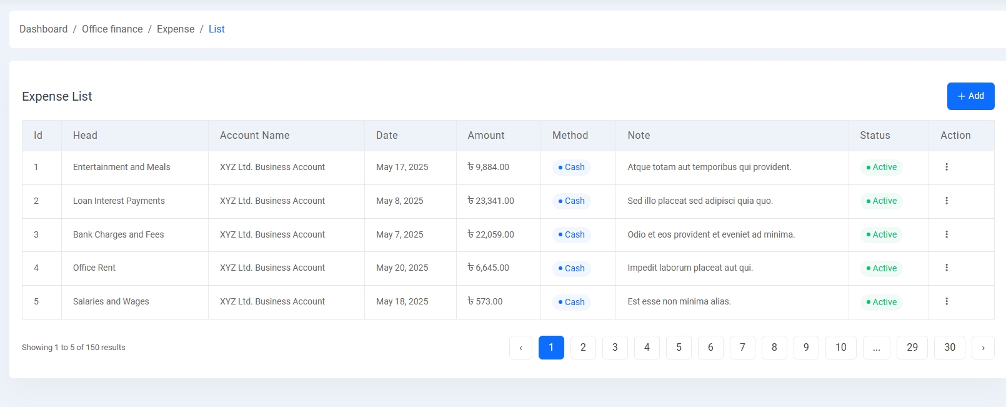
Task: Go to pagination page 10
Action: click(841, 348)
